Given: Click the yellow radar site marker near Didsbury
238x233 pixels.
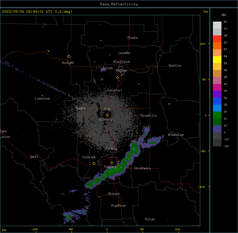Looking at the screenshot, I should coord(107,115).
